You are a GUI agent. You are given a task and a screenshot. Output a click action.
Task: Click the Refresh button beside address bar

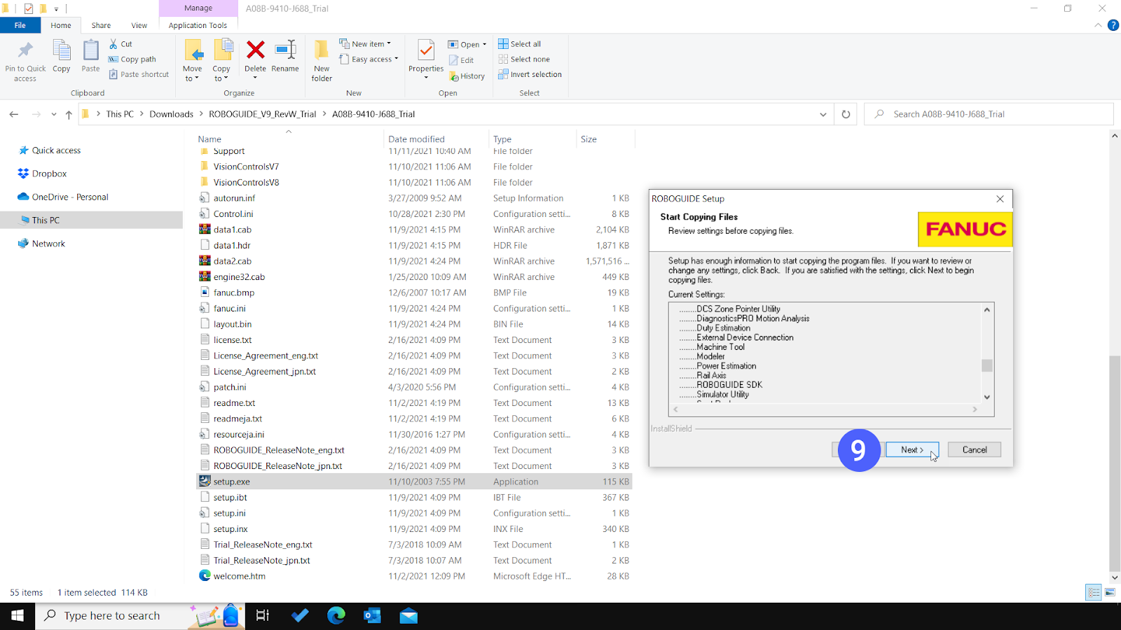pos(846,114)
